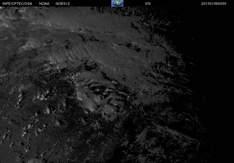Click the 201001092030 timestamp
The width and height of the screenshot is (234, 163).
214,4
